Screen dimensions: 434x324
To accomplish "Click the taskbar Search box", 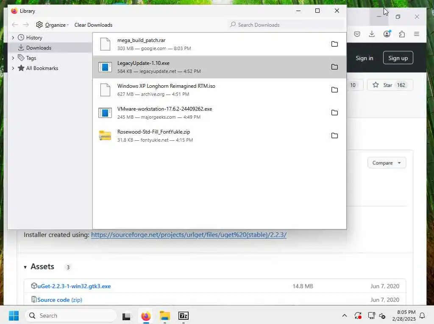I will tap(71, 316).
